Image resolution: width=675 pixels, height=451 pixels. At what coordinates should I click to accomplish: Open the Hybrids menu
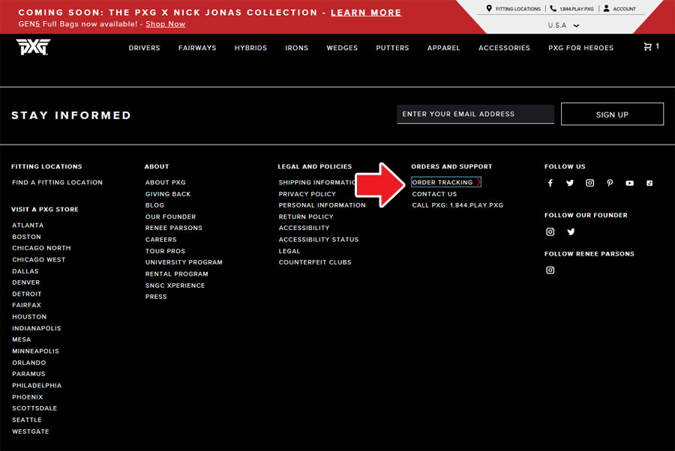coord(250,48)
